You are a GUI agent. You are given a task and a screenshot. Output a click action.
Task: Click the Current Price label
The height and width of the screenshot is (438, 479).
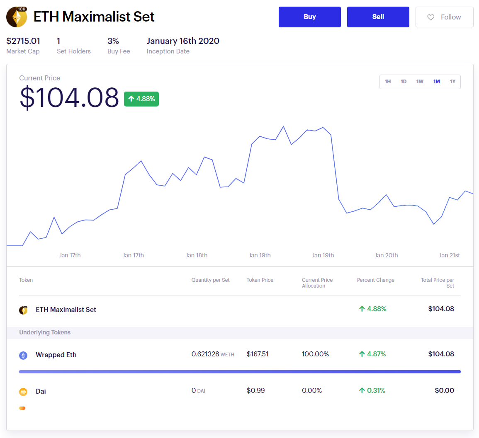(40, 78)
